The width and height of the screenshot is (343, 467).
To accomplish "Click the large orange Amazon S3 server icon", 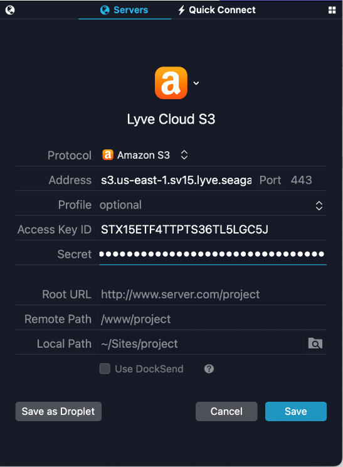I will [x=171, y=83].
